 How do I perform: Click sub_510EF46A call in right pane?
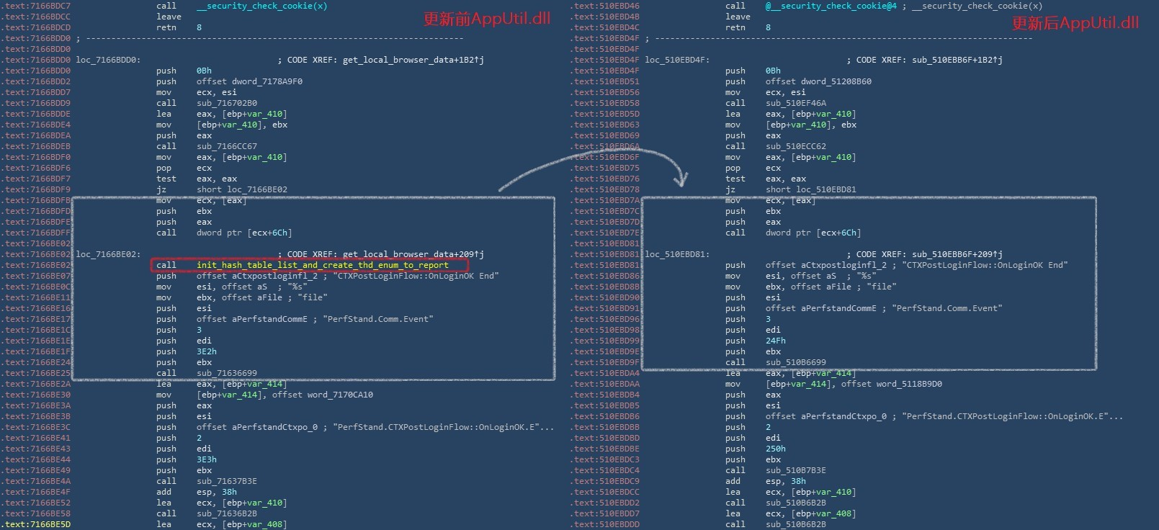[795, 103]
